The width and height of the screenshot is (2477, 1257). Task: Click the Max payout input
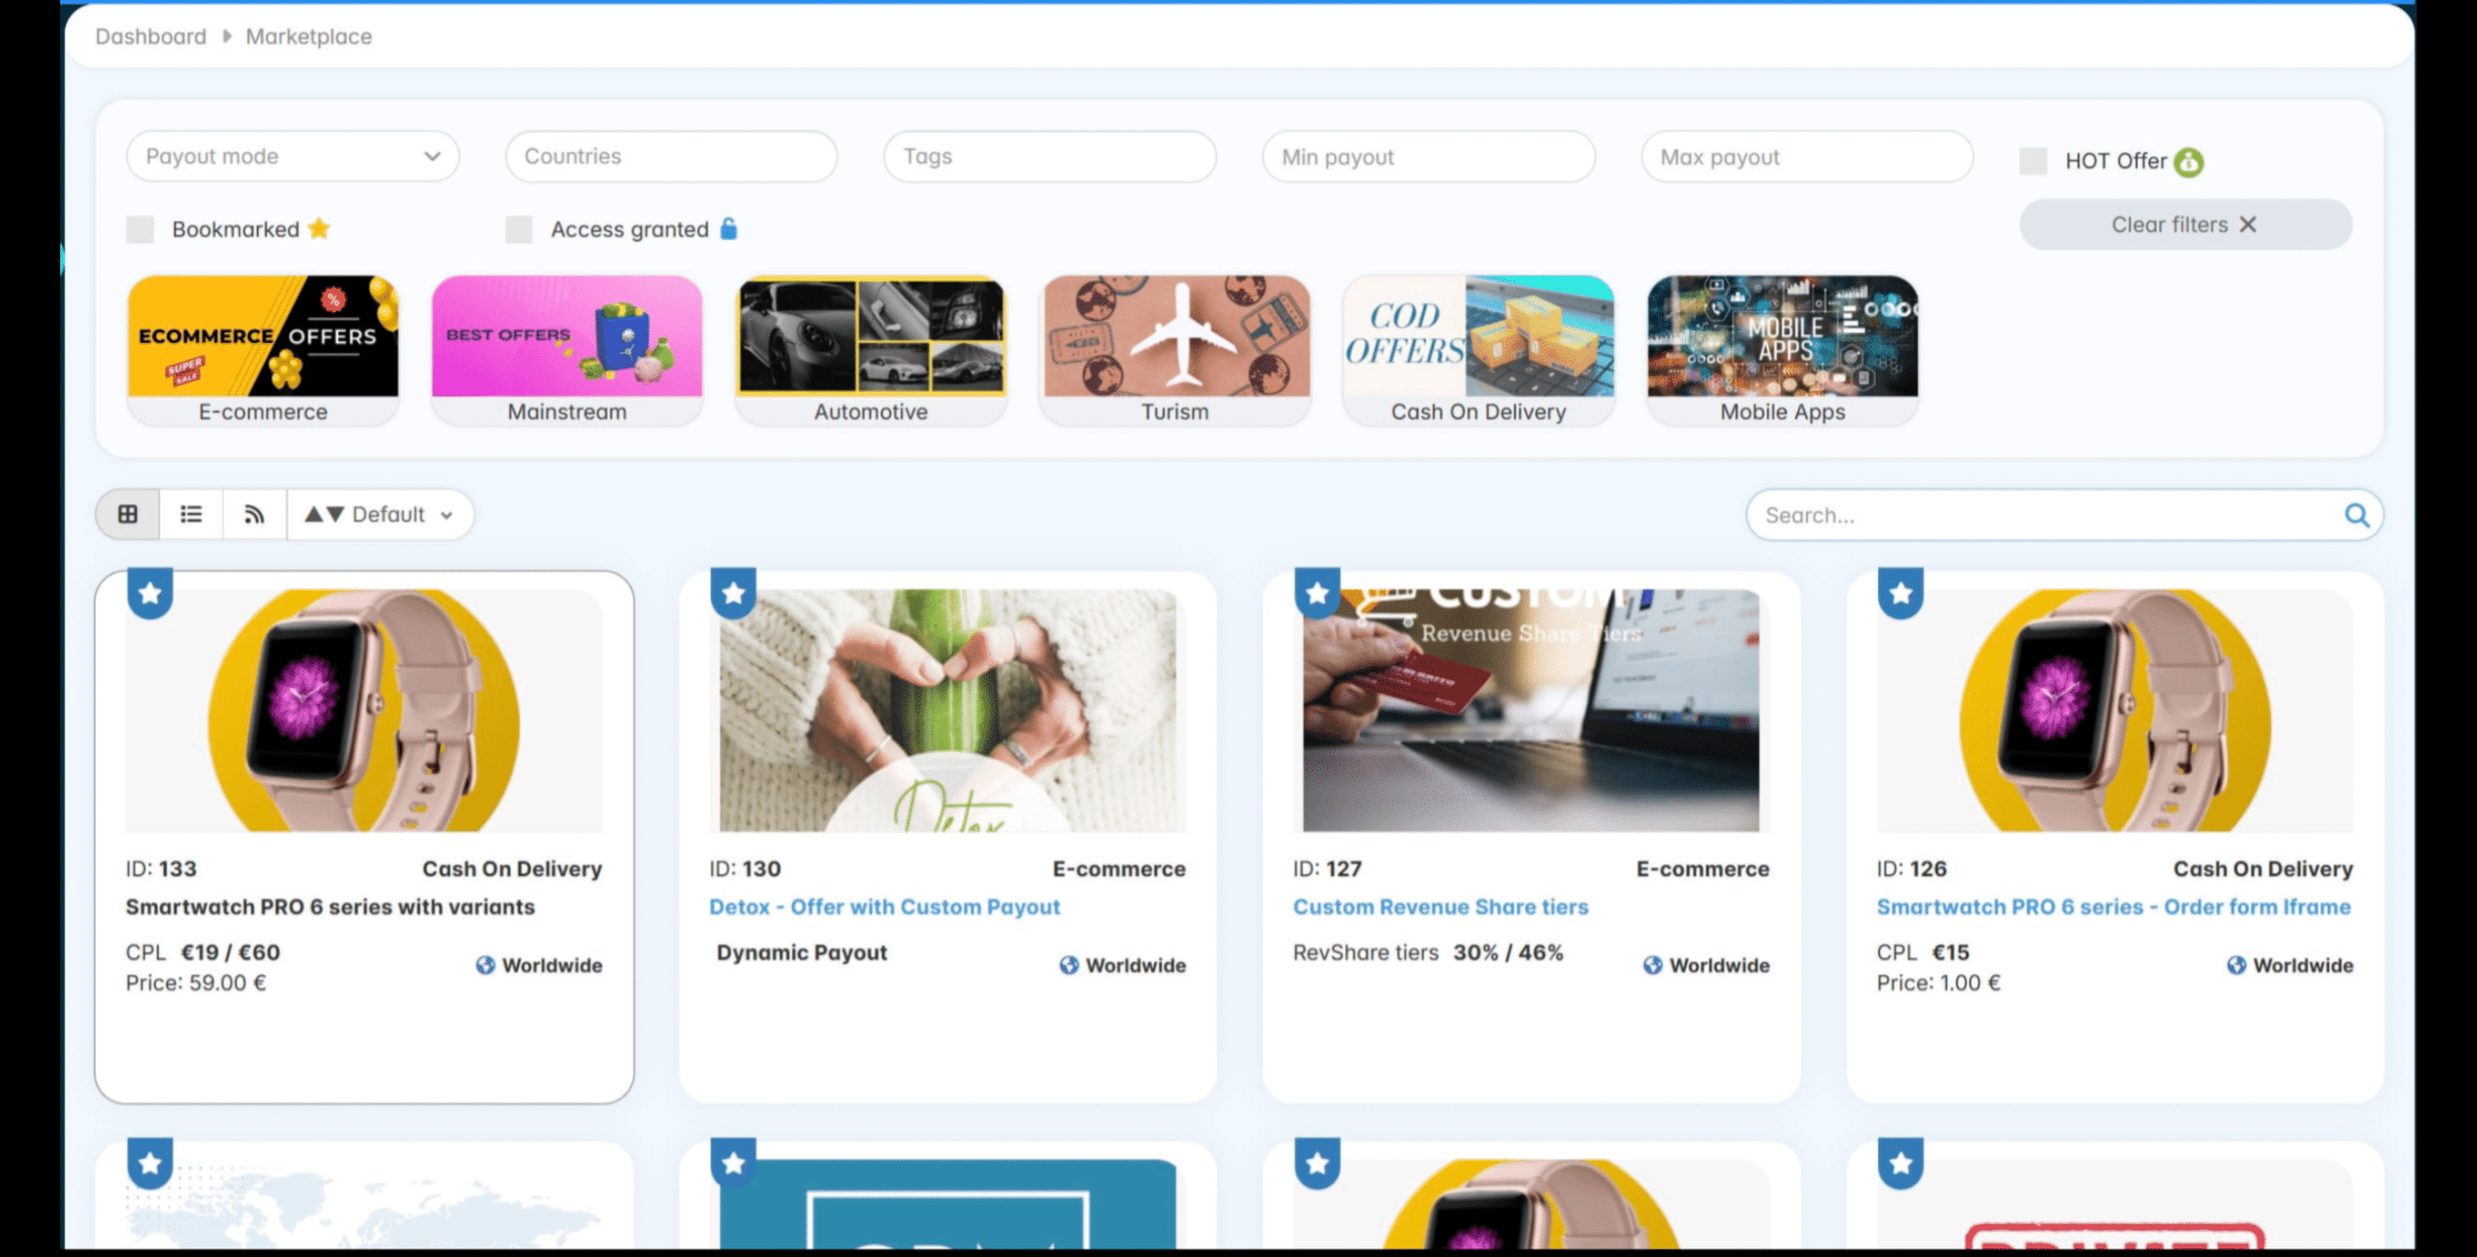pyautogui.click(x=1808, y=156)
